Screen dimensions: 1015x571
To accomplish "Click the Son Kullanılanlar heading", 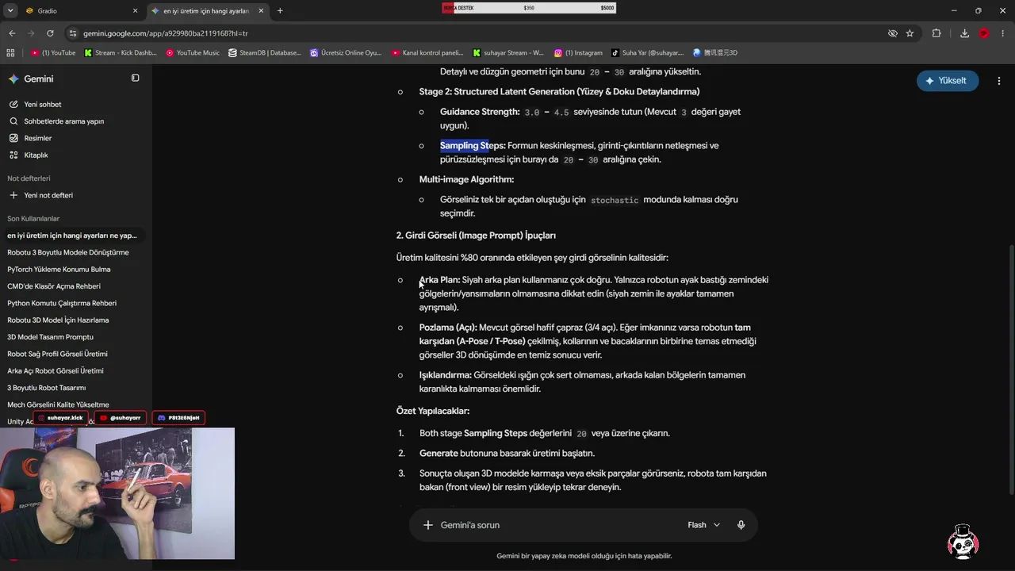I will click(33, 218).
